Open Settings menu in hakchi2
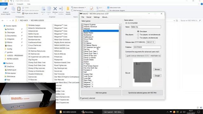Viewport: 203px width, 114px height. tap(96, 17)
